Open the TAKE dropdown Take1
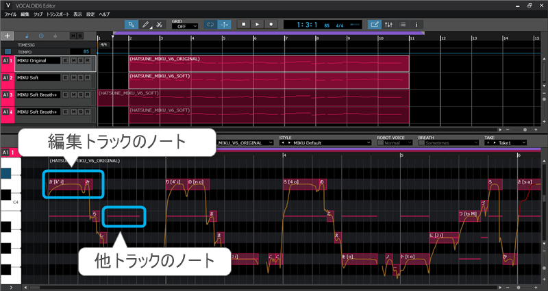This screenshot has height=291, width=548. click(512, 143)
